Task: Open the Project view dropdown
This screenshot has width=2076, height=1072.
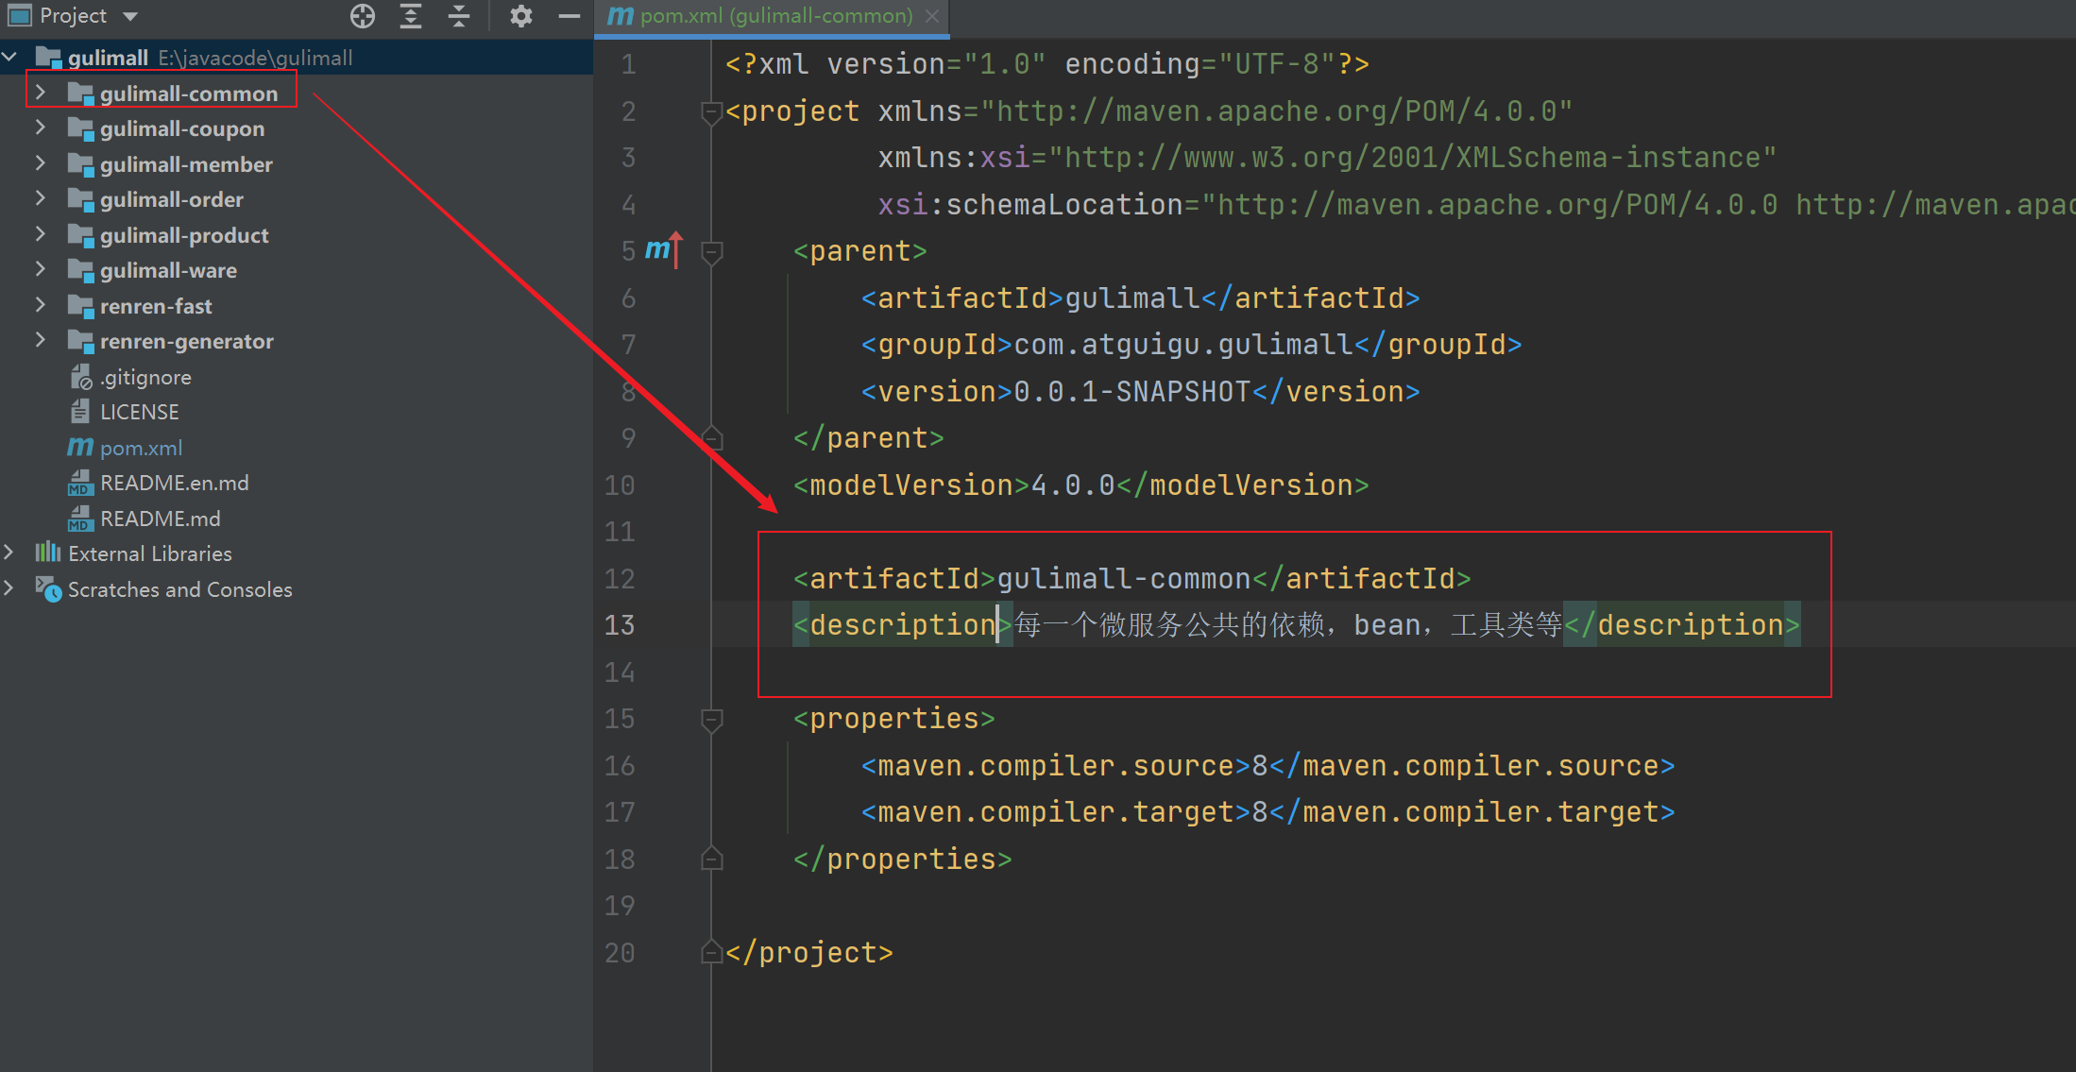Action: click(130, 16)
